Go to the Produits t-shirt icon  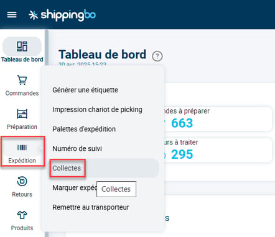point(22,215)
